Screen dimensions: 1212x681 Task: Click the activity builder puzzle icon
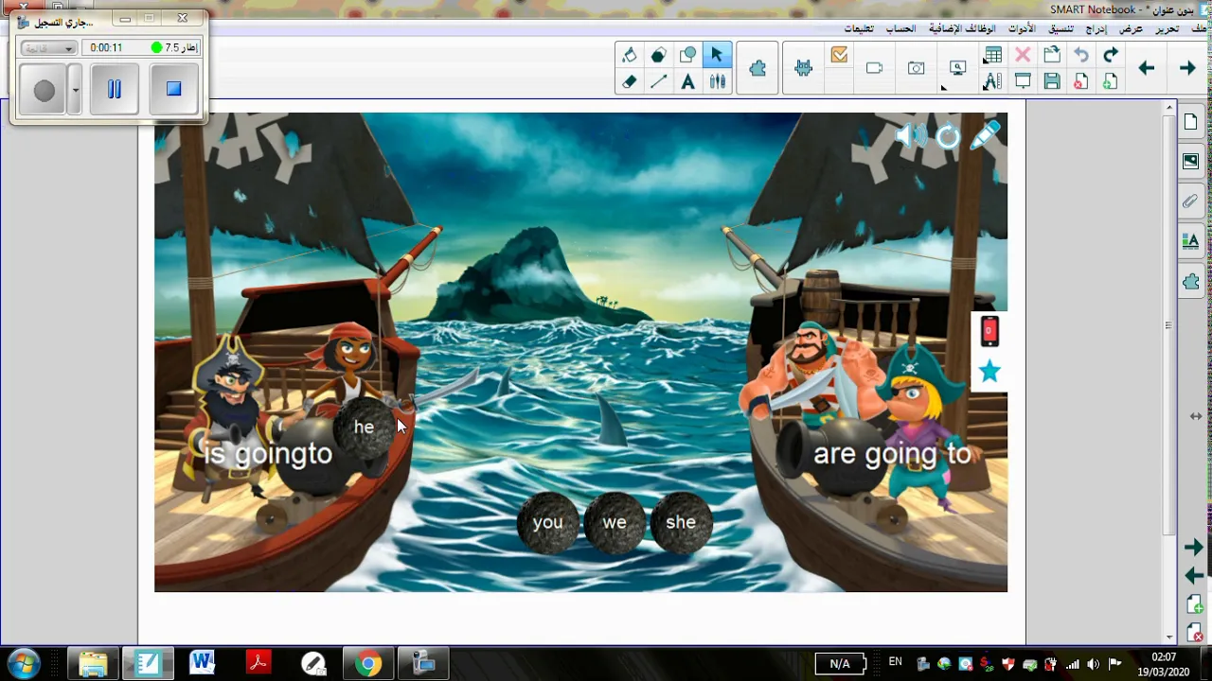[803, 68]
